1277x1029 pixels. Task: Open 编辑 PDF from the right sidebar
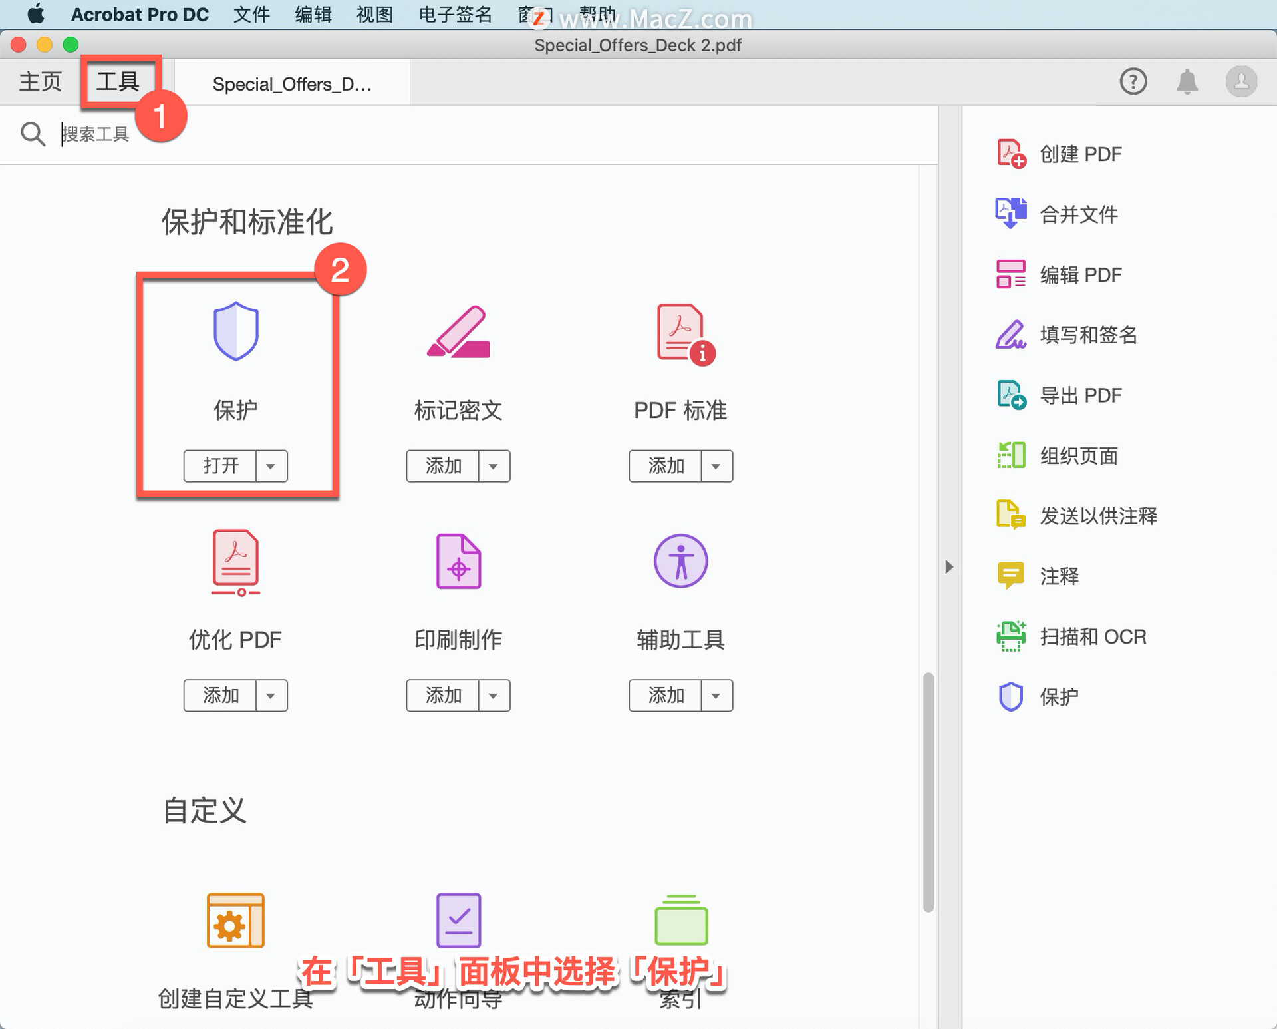tap(1059, 274)
